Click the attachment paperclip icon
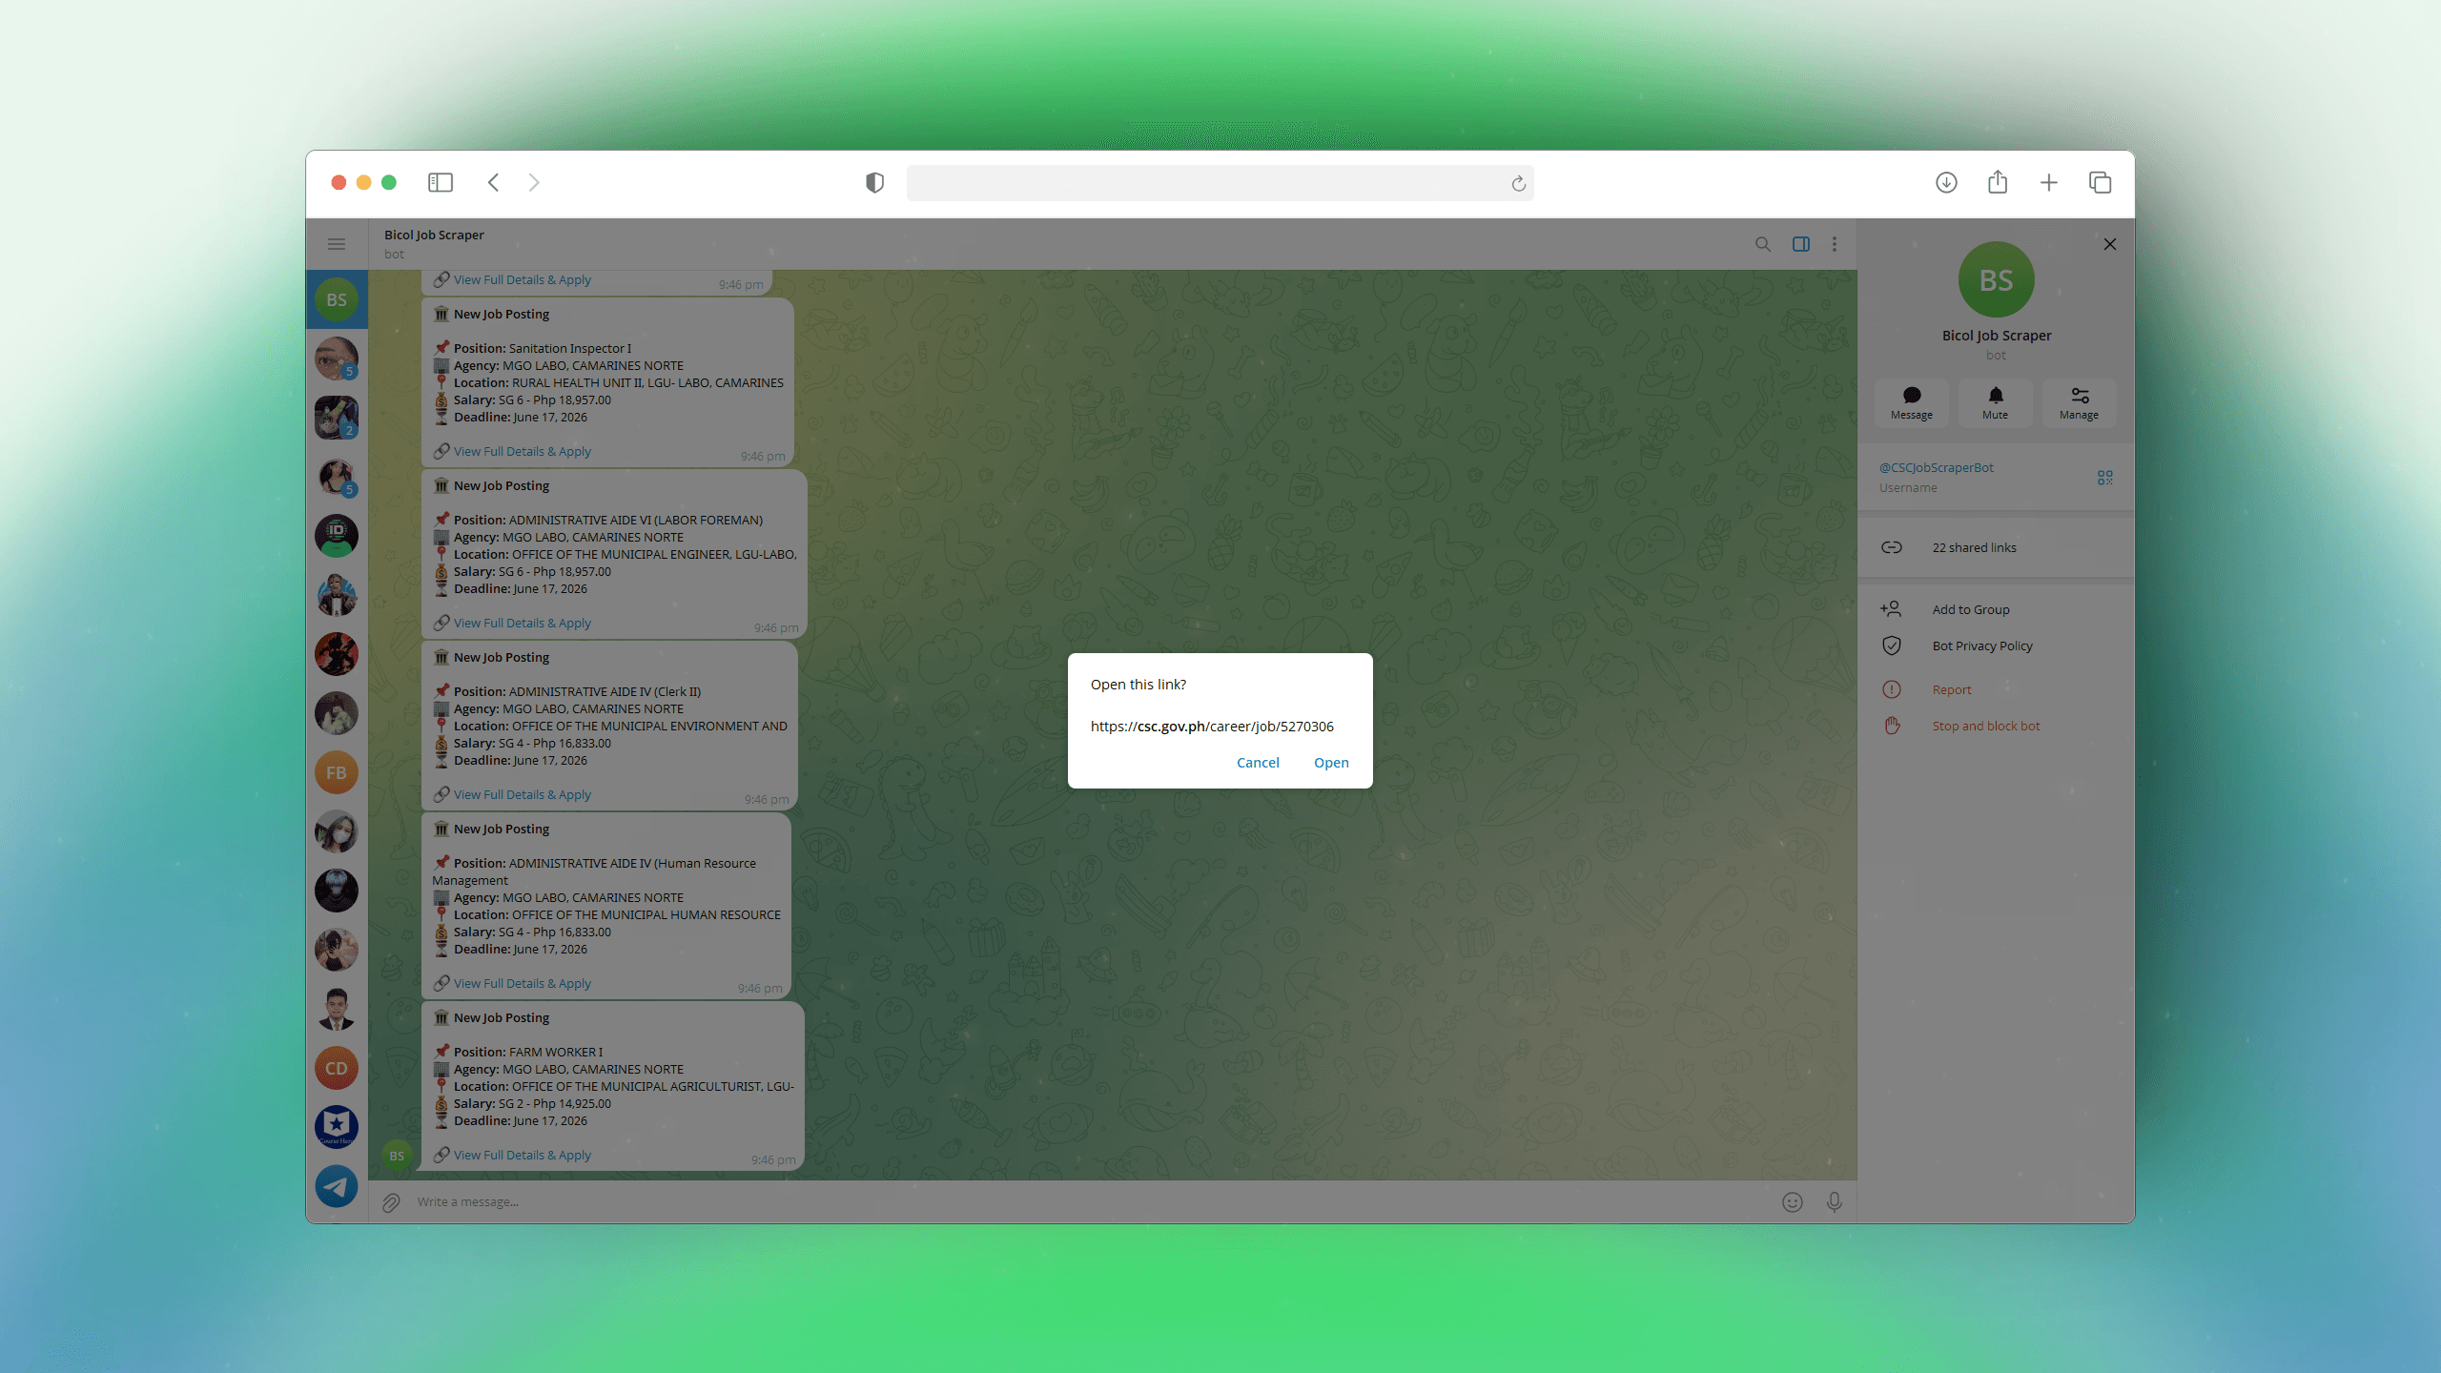 point(391,1202)
